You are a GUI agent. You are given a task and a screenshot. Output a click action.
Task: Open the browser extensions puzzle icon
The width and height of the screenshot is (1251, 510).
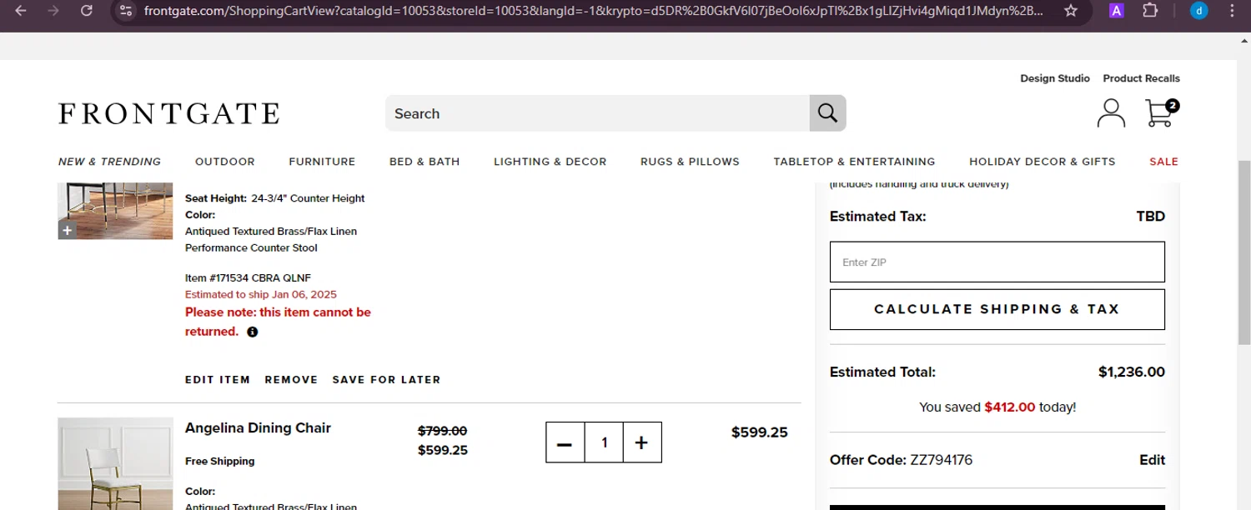pyautogui.click(x=1150, y=11)
